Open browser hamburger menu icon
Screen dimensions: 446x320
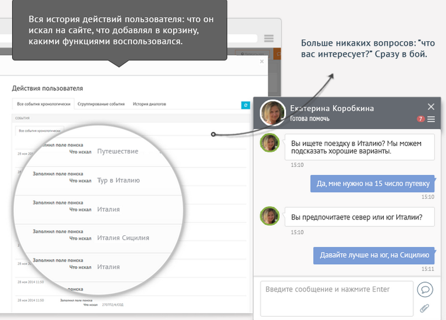coord(269,38)
